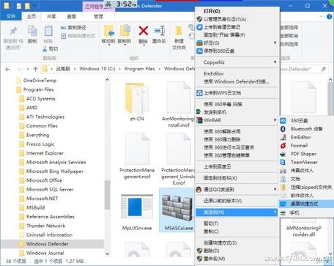
Task: Click the Move to icon
Action: (x=109, y=32)
